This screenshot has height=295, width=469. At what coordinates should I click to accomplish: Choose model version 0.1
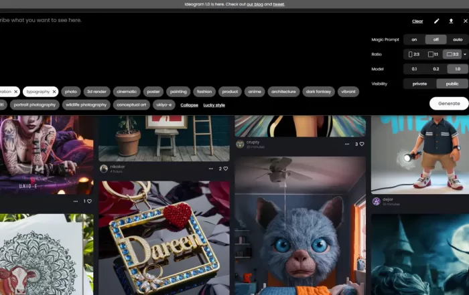click(414, 69)
